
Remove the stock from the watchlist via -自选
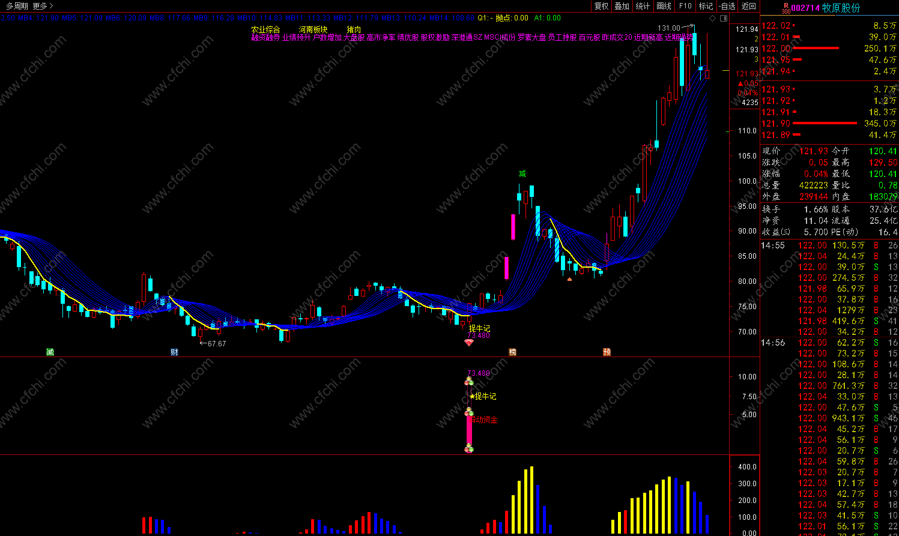(x=727, y=6)
